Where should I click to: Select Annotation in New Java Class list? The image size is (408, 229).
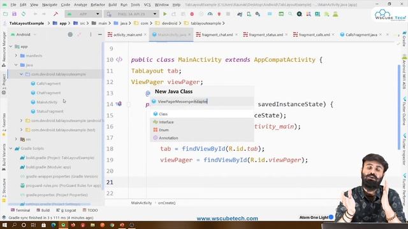pyautogui.click(x=202, y=138)
